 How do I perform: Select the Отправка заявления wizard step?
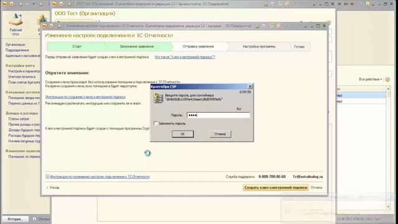coord(198,47)
